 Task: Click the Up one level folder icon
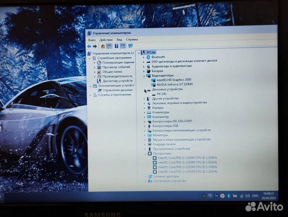tap(103, 46)
